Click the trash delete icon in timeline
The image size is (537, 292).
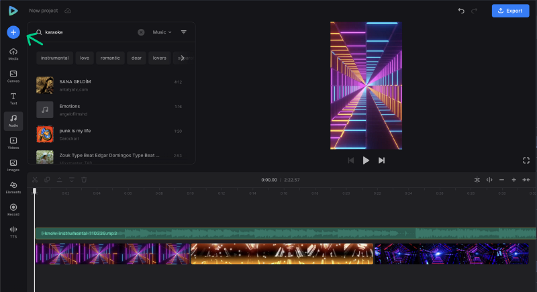pyautogui.click(x=84, y=180)
